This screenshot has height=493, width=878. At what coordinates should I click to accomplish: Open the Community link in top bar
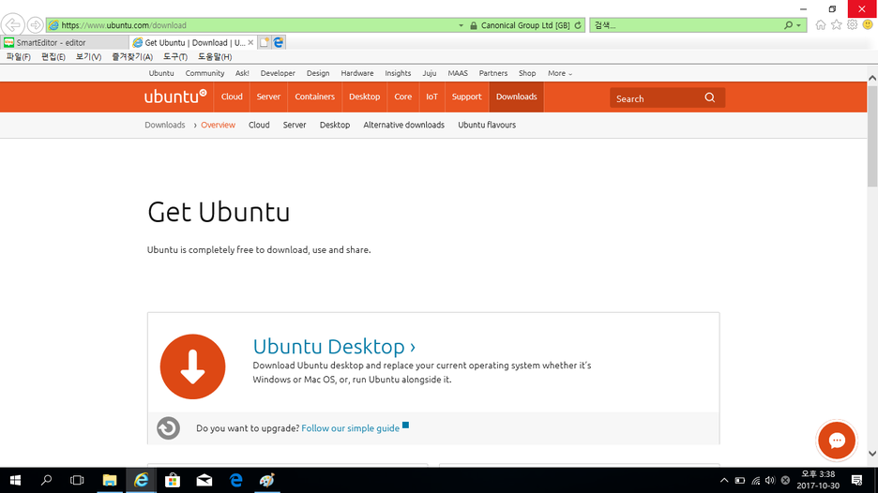(204, 73)
